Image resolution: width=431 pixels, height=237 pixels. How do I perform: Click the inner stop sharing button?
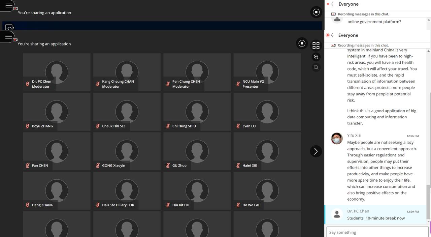[302, 43]
